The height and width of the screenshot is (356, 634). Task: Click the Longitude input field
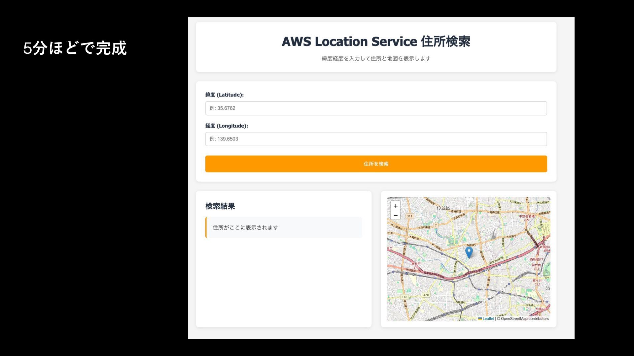(x=376, y=139)
